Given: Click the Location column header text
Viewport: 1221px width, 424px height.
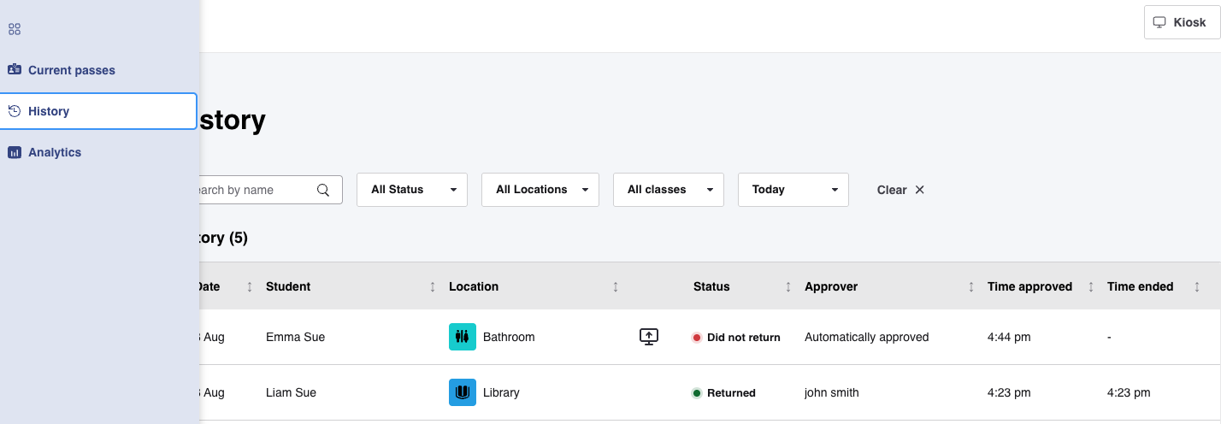Looking at the screenshot, I should coord(474,286).
